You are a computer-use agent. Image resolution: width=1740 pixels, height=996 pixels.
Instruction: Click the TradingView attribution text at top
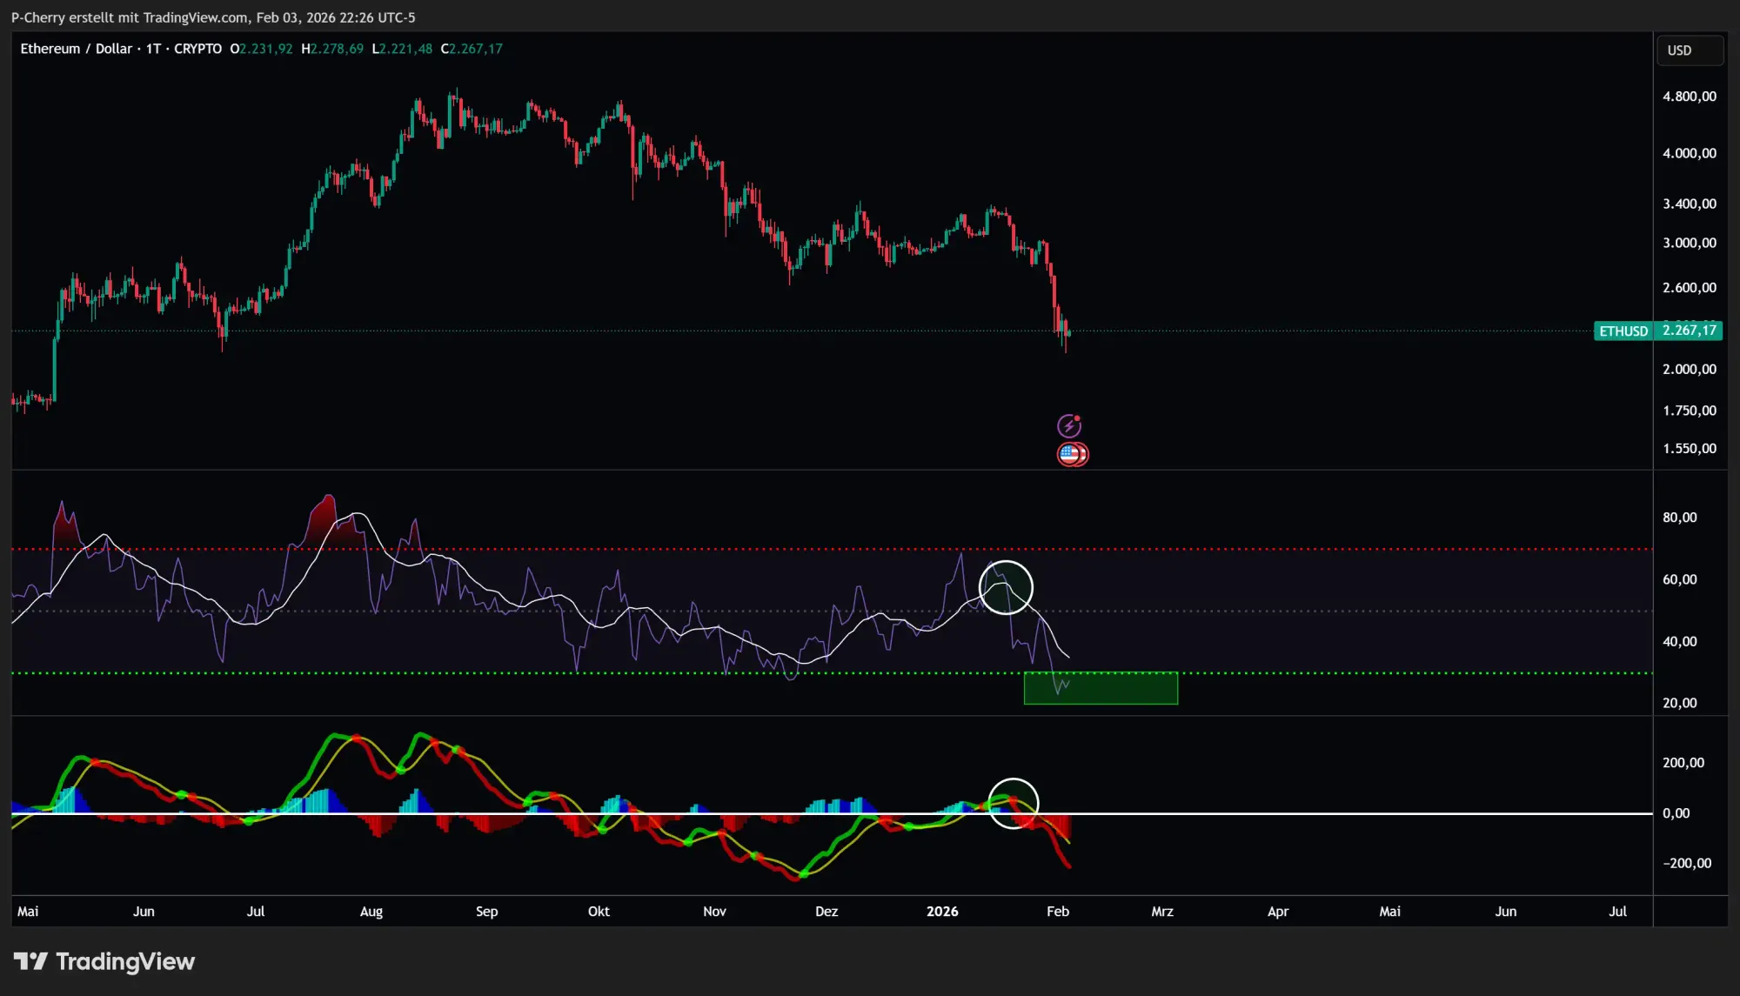tap(212, 17)
